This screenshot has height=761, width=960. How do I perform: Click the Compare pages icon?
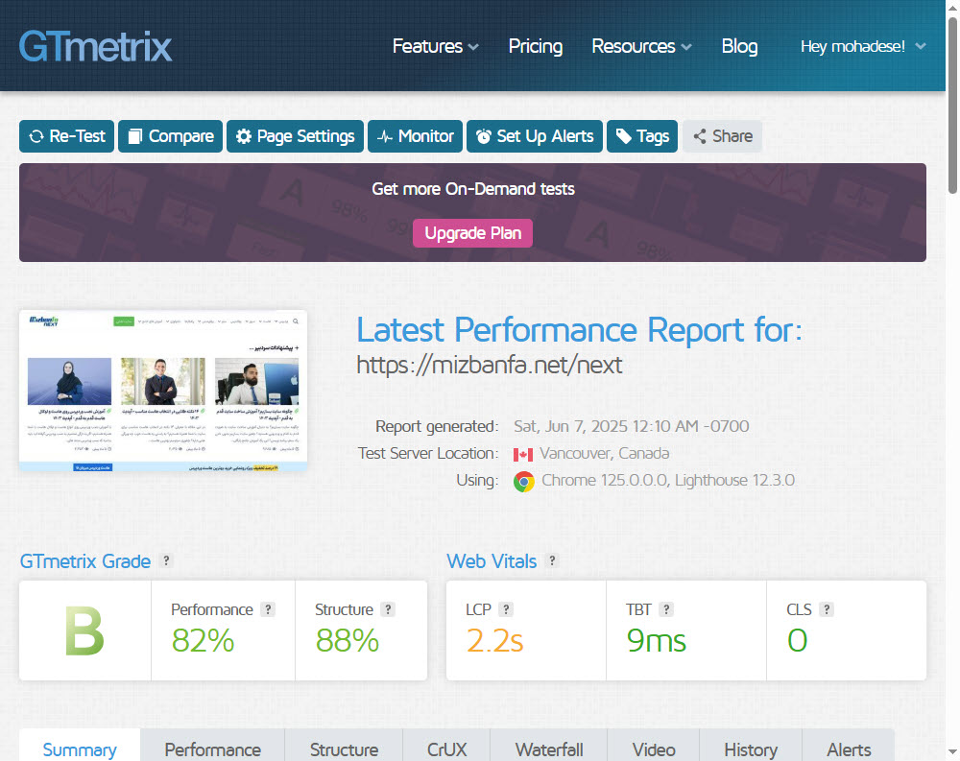[x=134, y=136]
